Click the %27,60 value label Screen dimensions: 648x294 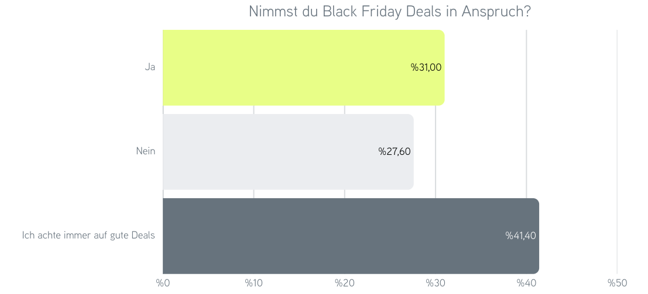[x=395, y=151]
